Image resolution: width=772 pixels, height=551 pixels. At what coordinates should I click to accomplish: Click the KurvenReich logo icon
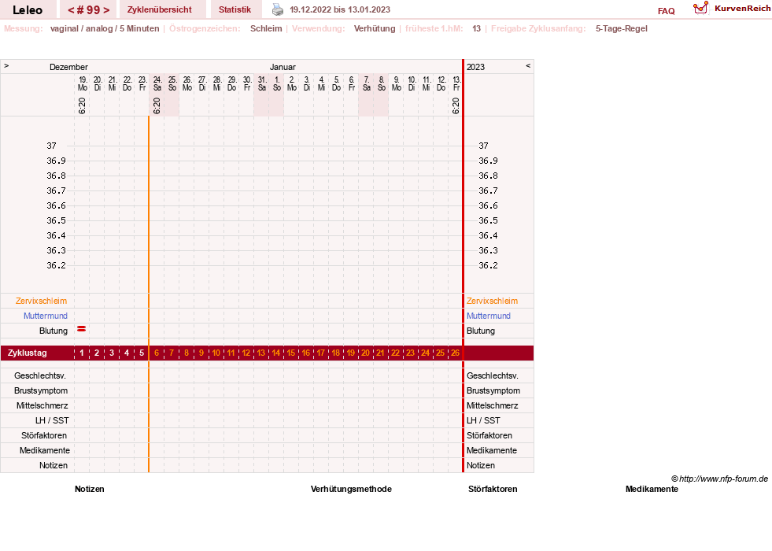[x=700, y=7]
